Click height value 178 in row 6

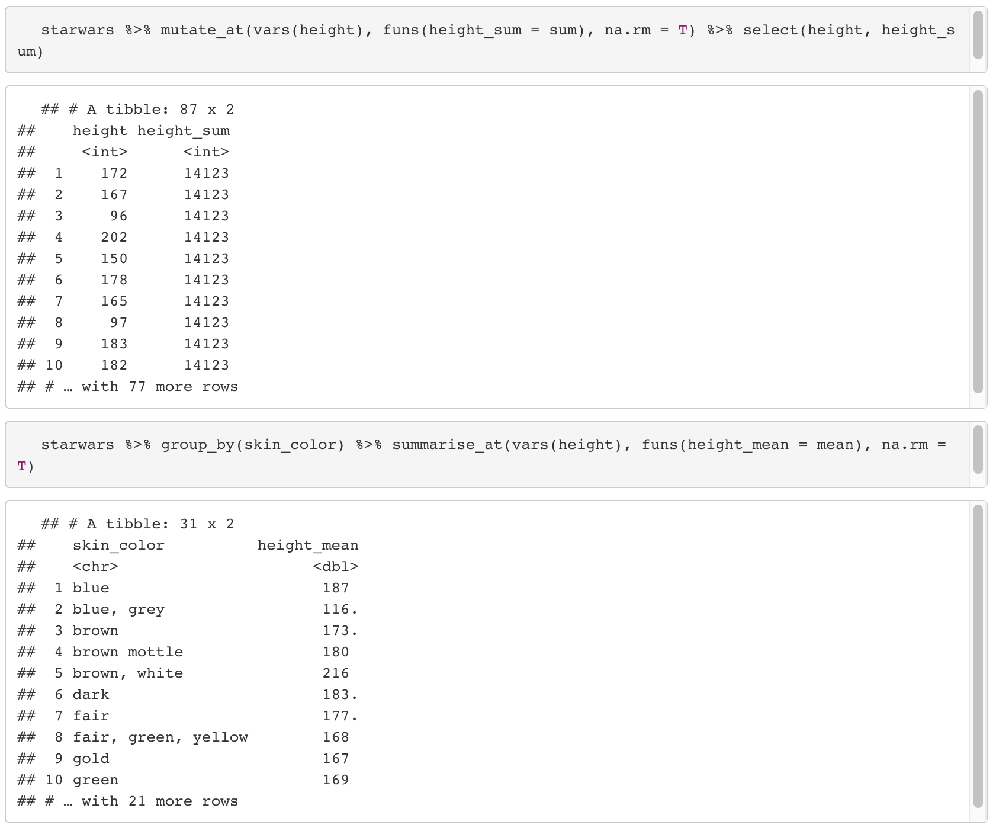pyautogui.click(x=114, y=280)
